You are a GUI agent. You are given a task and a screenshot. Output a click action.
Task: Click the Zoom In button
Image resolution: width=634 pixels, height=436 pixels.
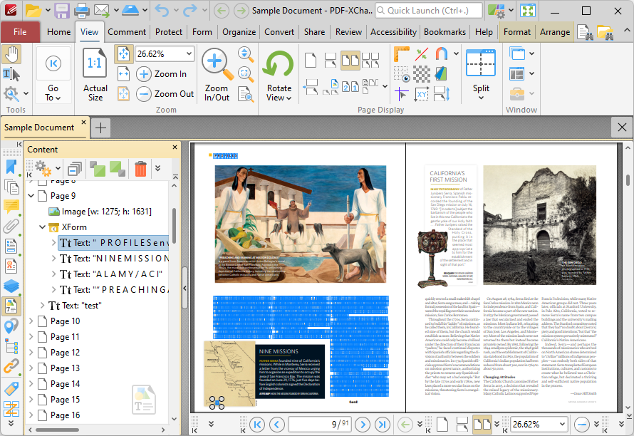pos(162,74)
